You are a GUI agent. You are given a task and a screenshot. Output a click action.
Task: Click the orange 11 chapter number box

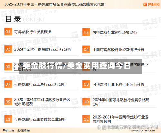point(8,119)
